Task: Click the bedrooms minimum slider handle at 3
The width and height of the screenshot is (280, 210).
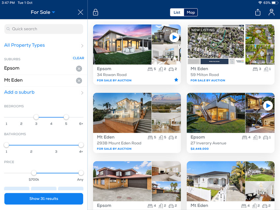Action: 36,117
